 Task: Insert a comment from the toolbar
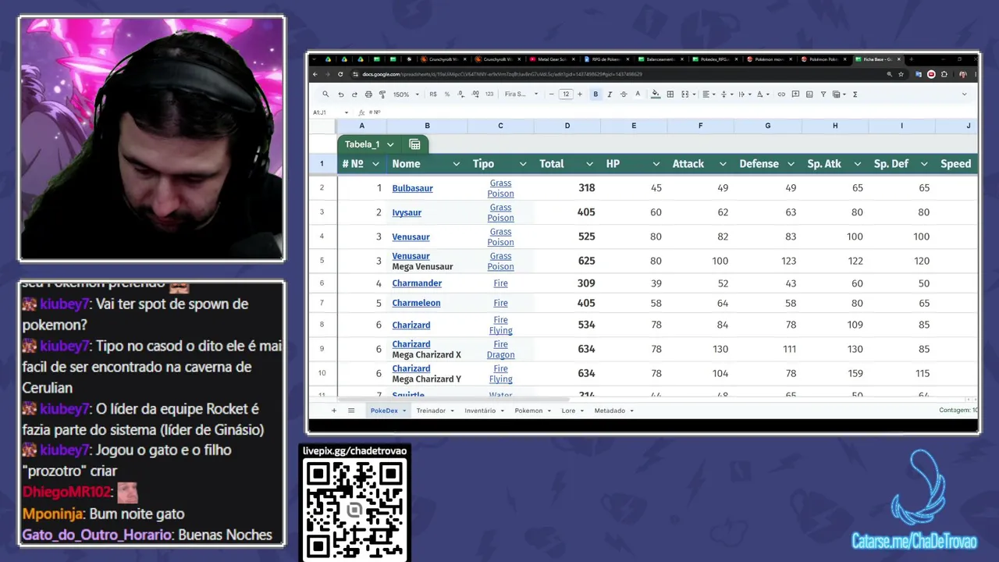[x=795, y=94]
